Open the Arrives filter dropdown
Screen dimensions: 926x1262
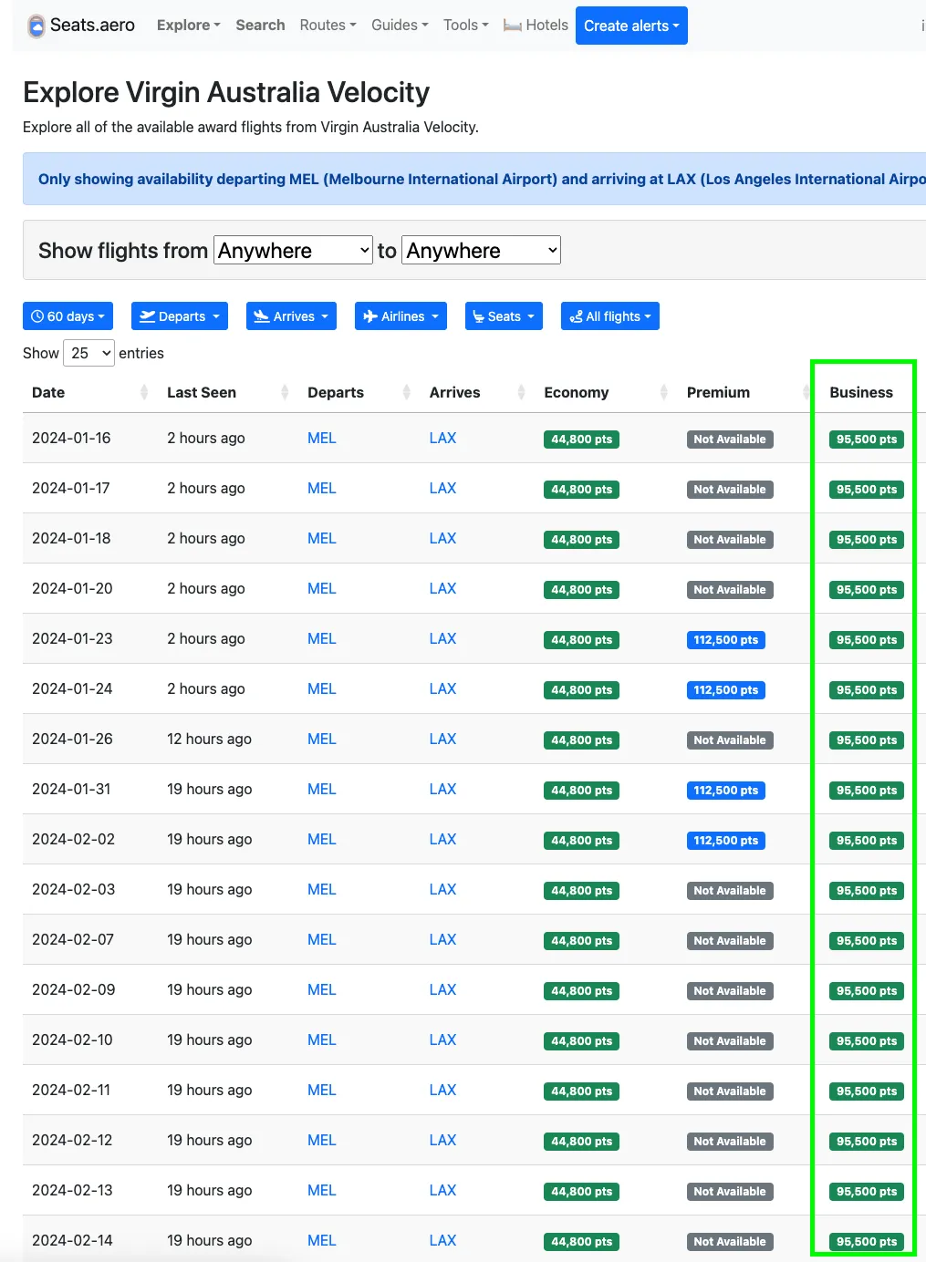(292, 316)
